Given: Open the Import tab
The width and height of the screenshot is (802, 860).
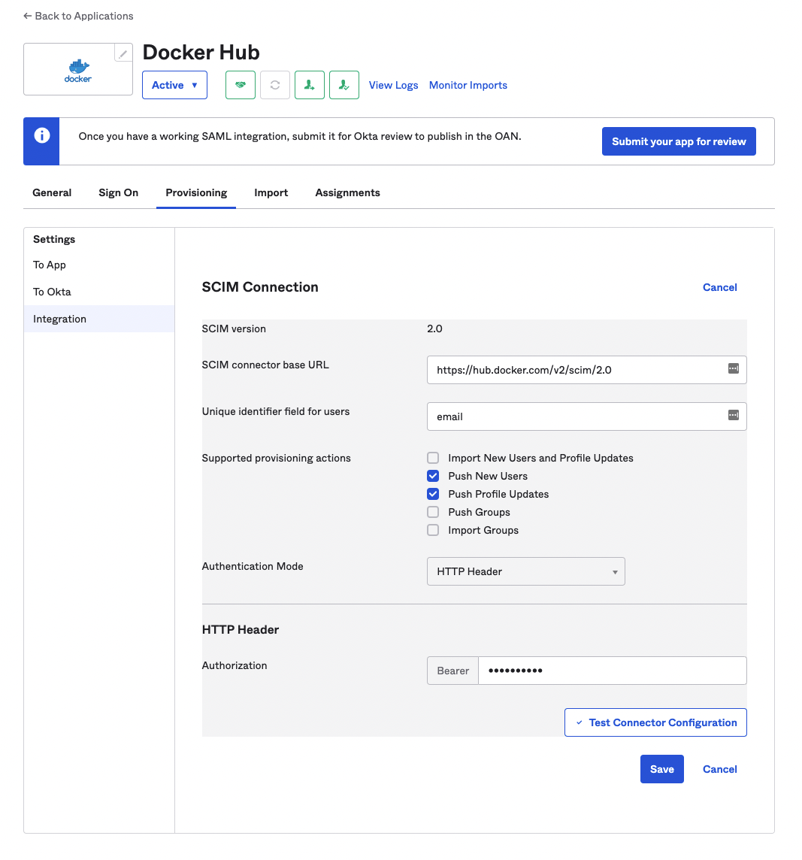Looking at the screenshot, I should [x=271, y=192].
